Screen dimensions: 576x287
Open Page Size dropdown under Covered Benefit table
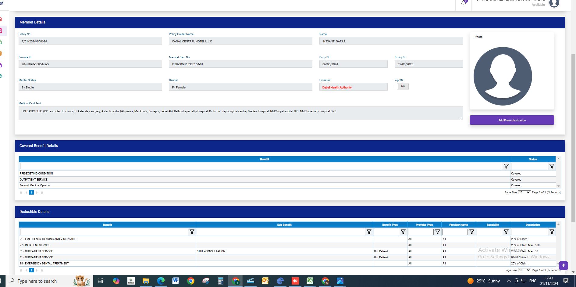tap(524, 192)
